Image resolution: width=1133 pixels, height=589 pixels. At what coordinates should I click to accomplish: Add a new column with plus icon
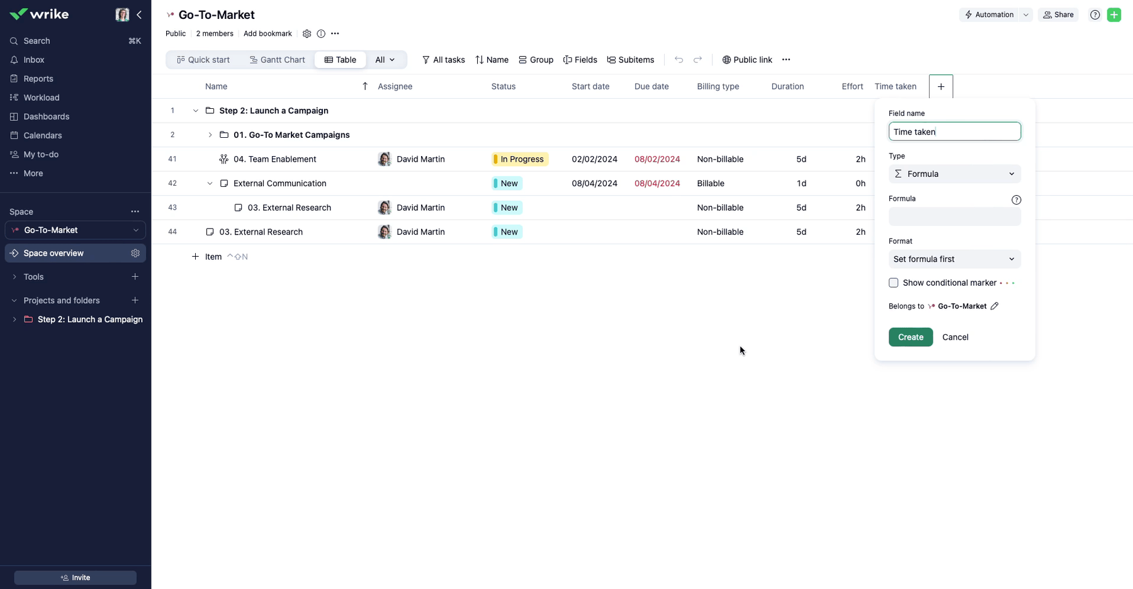click(x=940, y=87)
